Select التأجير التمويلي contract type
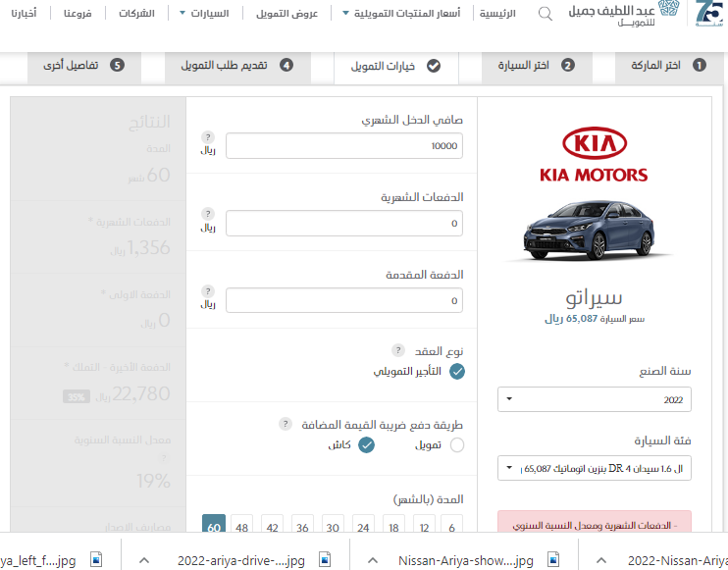 [x=457, y=372]
